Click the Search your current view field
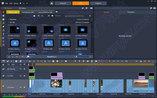 (x=77, y=16)
